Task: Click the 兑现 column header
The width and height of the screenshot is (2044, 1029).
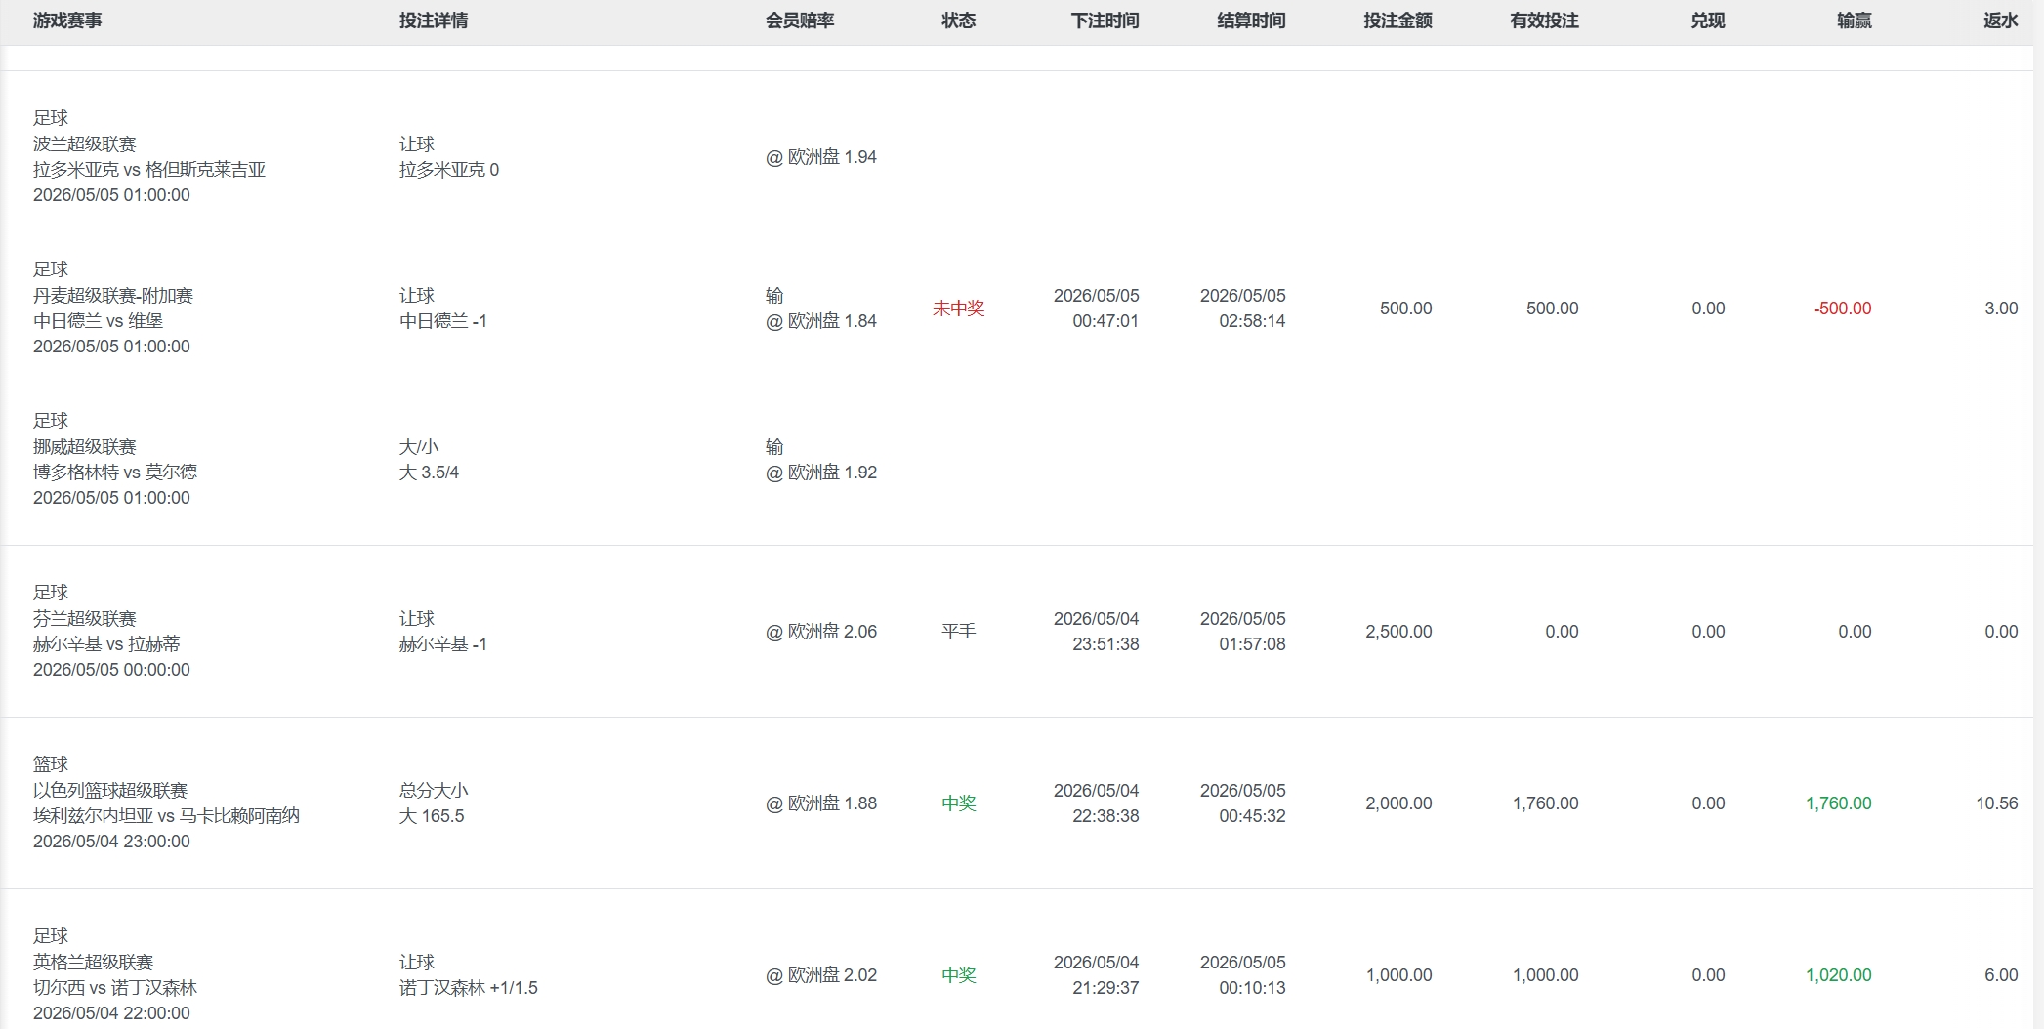Action: click(x=1708, y=21)
